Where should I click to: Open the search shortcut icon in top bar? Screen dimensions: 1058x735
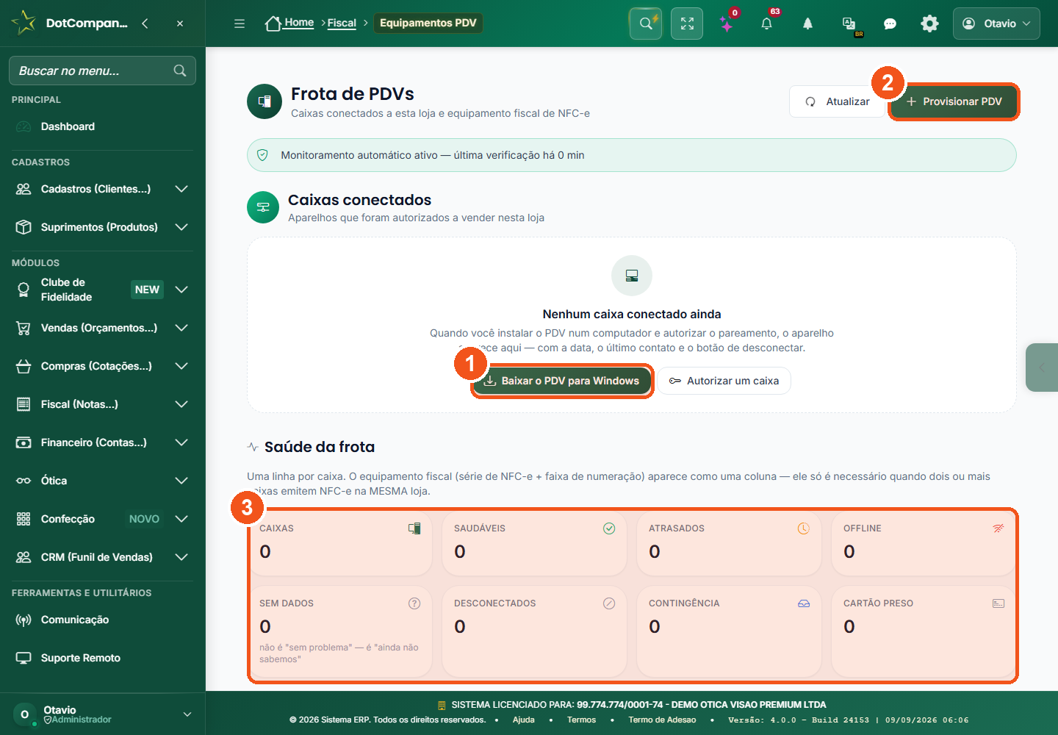tap(646, 24)
